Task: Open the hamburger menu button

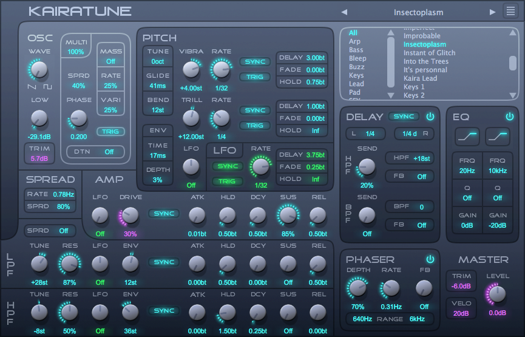Action: (510, 11)
